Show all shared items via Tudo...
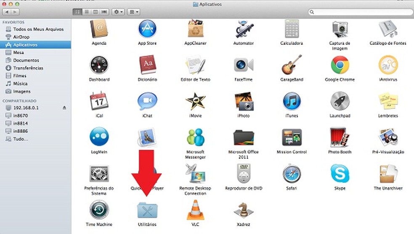This screenshot has width=414, height=234. 35,139
